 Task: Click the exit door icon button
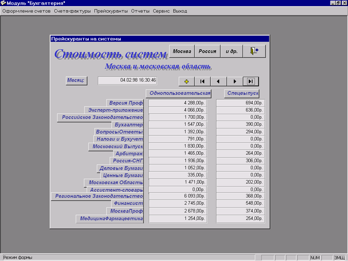254,51
